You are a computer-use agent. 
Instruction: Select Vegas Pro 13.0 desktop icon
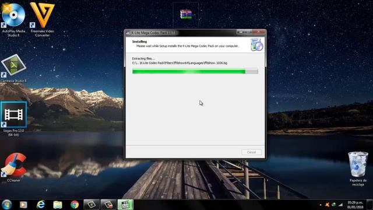click(13, 119)
